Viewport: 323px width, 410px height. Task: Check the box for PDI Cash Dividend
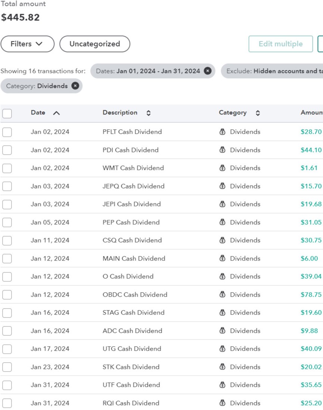(7, 150)
